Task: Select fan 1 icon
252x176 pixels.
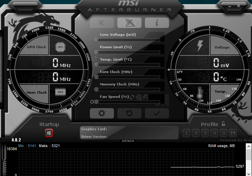Action: pos(138,97)
